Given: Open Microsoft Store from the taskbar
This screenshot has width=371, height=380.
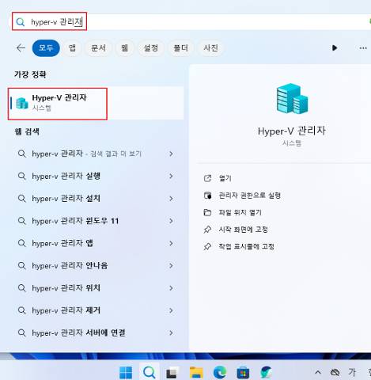Looking at the screenshot, I should click(243, 372).
